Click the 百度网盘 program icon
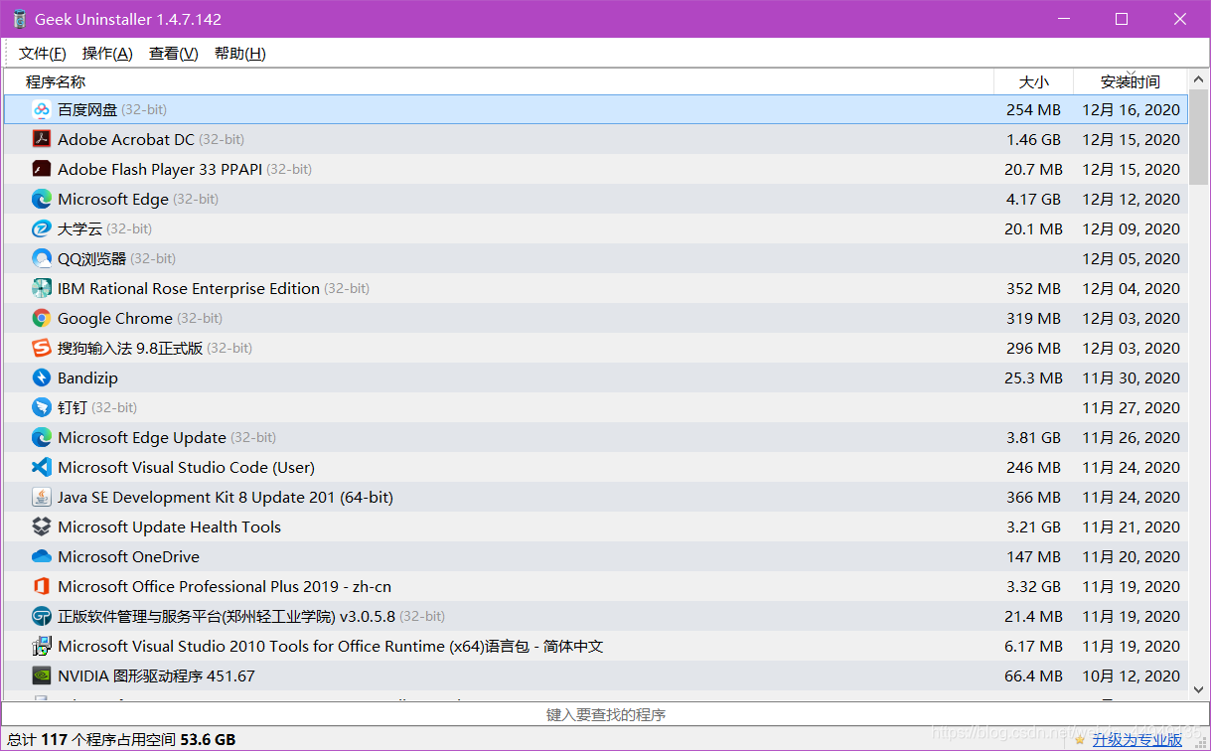The height and width of the screenshot is (751, 1211). click(42, 109)
